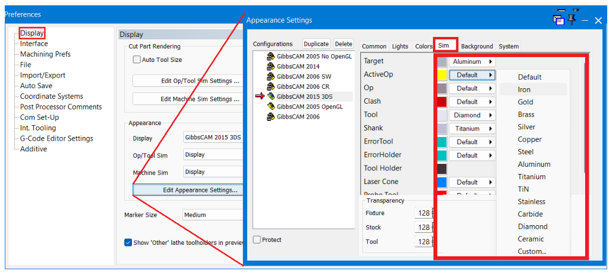Open the Shank material dropdown showing Titanium
The image size is (612, 274).
pos(472,129)
